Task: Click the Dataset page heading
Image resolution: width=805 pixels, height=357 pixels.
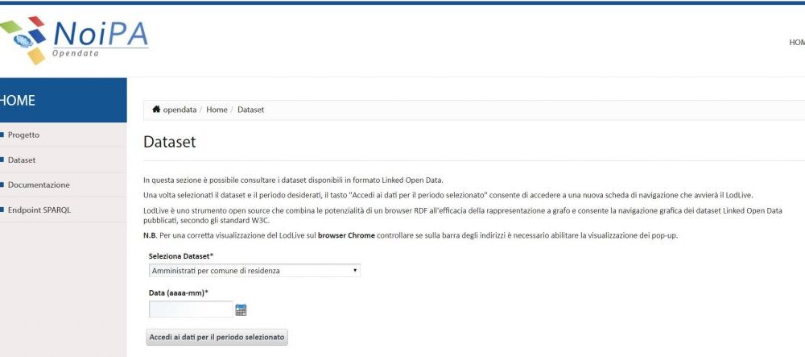Action: (169, 142)
